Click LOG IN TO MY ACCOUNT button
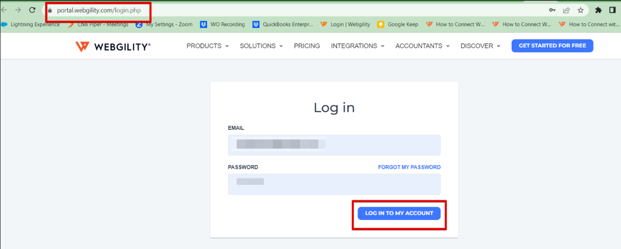Viewport: 621px width, 249px height. 399,213
